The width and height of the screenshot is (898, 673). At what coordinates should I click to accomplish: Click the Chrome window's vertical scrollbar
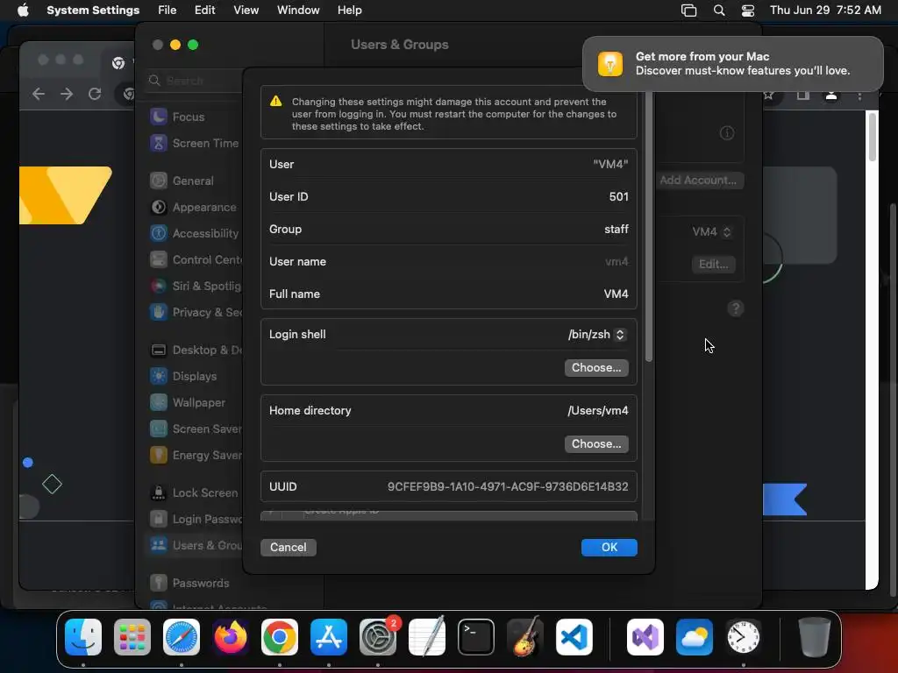[x=872, y=138]
